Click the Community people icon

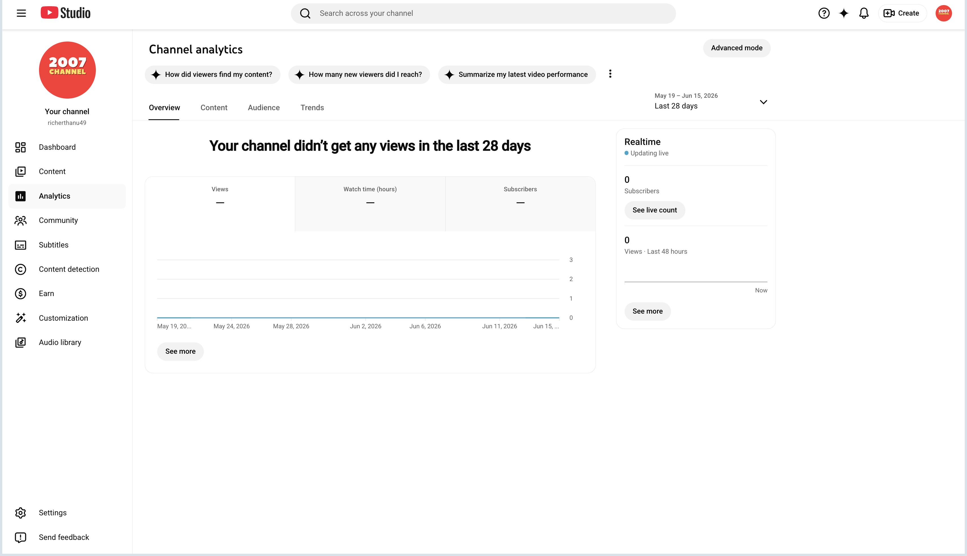point(21,220)
